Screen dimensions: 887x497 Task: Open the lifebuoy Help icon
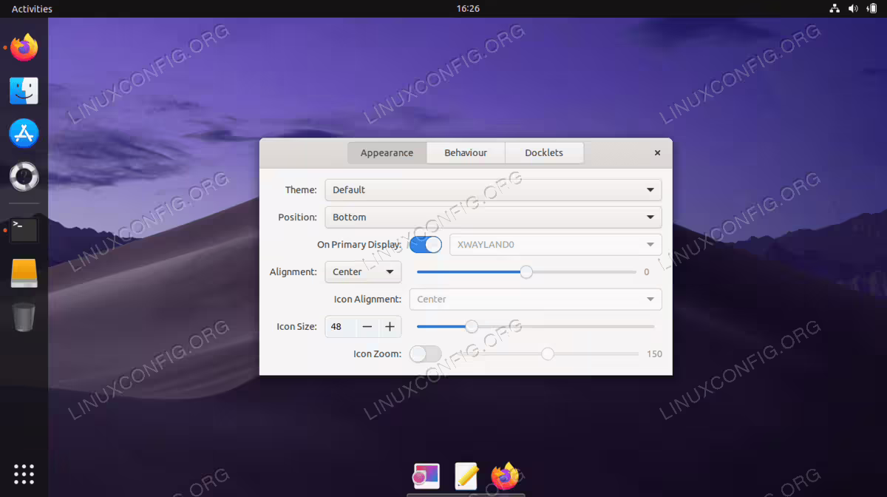[x=24, y=177]
